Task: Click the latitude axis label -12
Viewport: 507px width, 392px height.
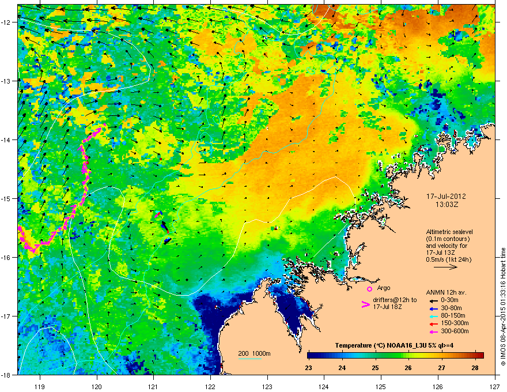Action: [6, 22]
